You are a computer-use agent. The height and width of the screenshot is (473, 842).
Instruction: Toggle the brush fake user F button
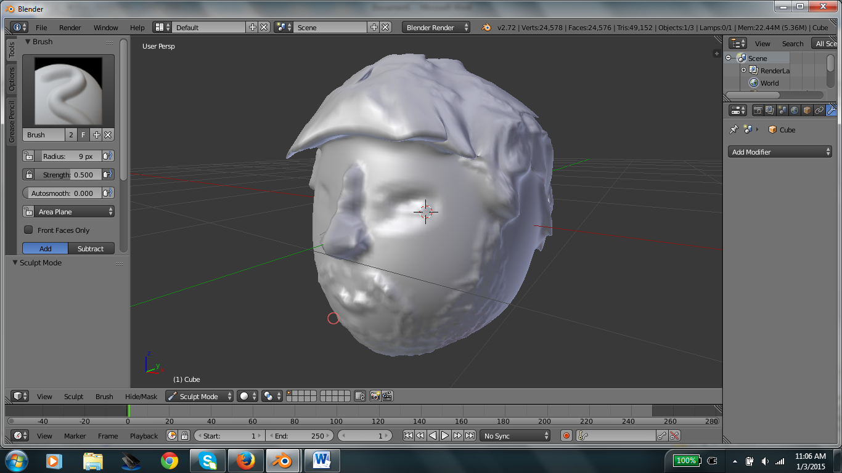pos(84,135)
